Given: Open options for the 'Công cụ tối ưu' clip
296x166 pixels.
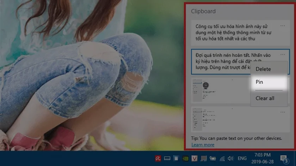Looking at the screenshot, I should click(282, 26).
